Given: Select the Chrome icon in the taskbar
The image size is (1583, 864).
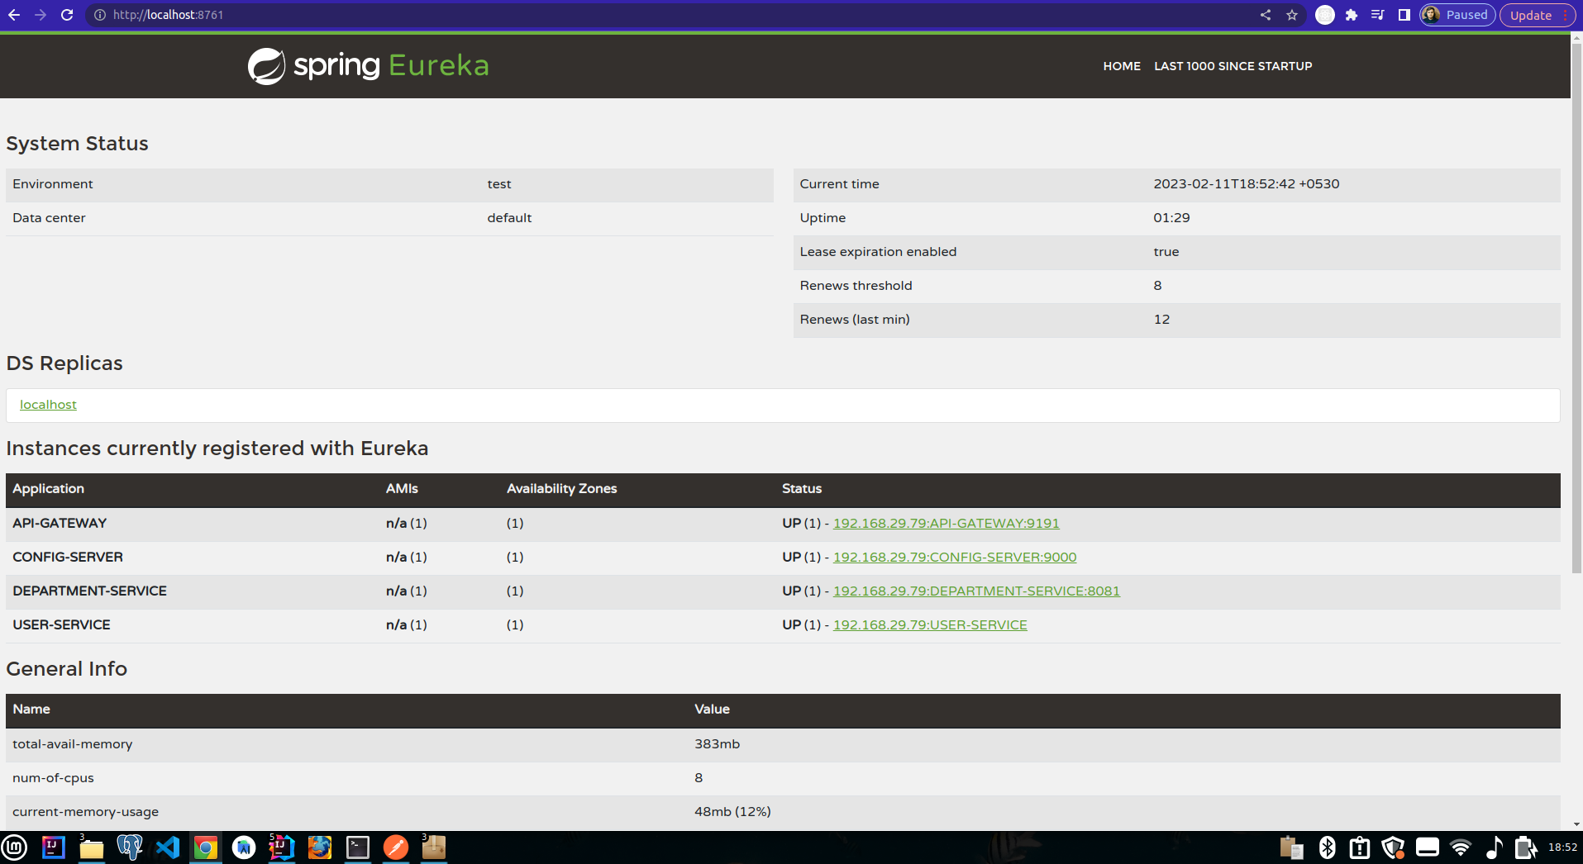Looking at the screenshot, I should point(205,847).
